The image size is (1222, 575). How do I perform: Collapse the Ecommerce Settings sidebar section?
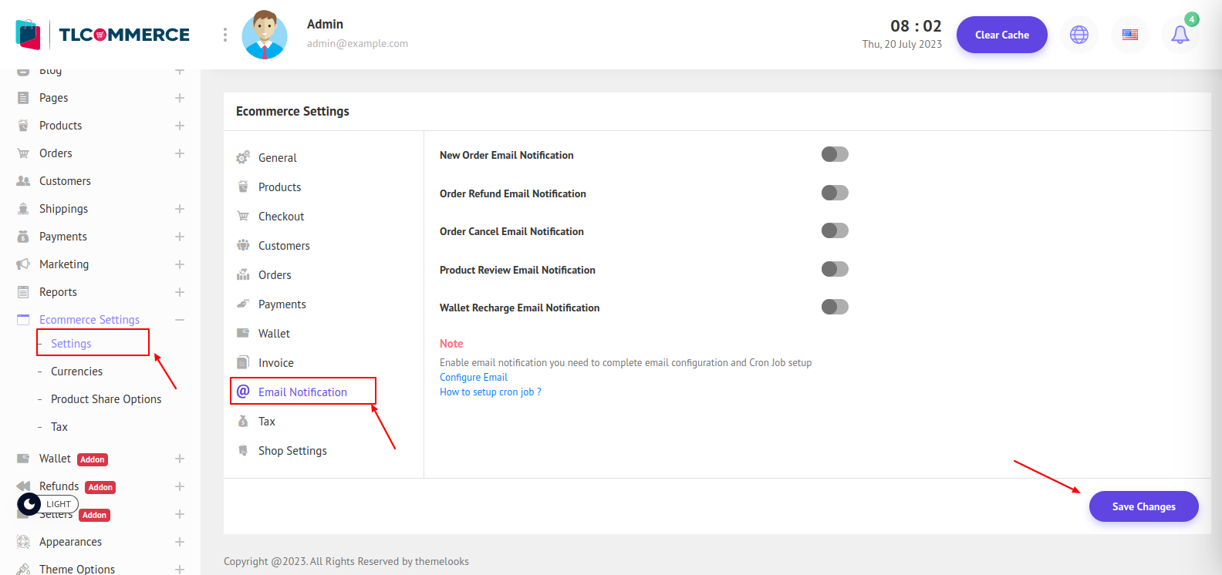pos(180,320)
